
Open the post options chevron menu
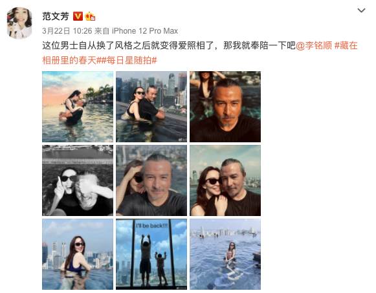361,10
